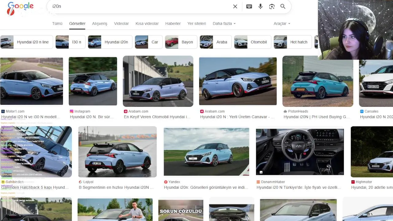Open 'Hyundai i20 N ve i30 N modell...' link
393x221 pixels.
[31, 117]
